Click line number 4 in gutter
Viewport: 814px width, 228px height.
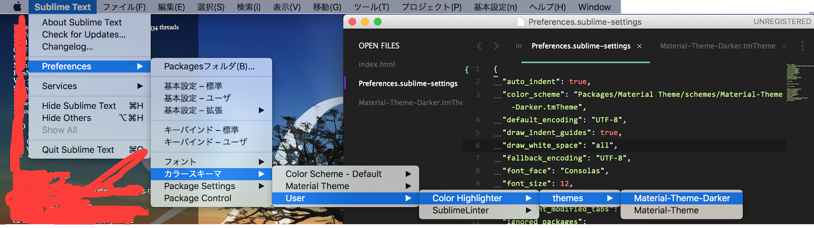(x=477, y=120)
